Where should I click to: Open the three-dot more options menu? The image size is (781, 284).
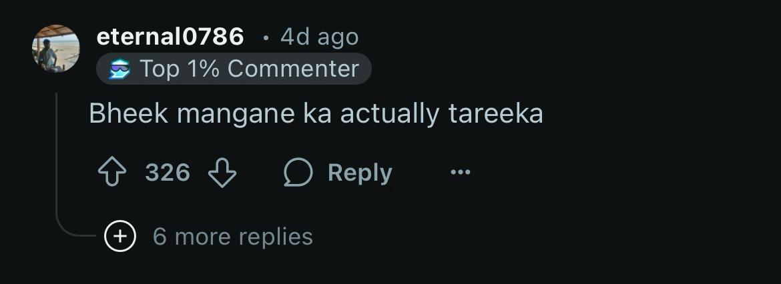[x=460, y=172]
